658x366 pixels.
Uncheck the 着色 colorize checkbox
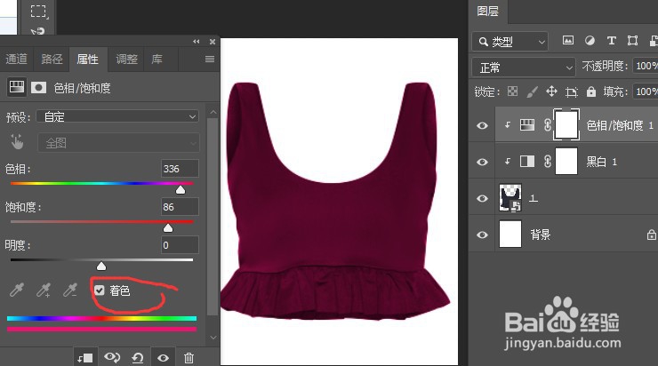(99, 290)
